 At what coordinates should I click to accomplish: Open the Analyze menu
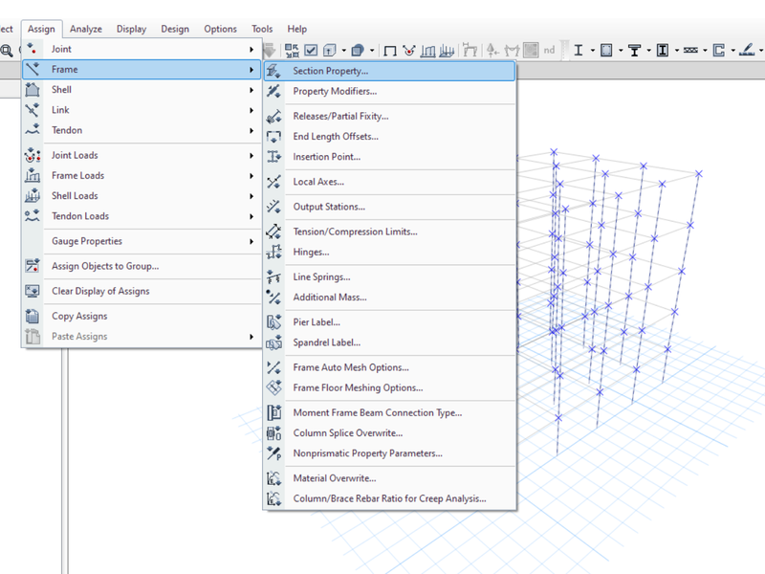pyautogui.click(x=86, y=29)
